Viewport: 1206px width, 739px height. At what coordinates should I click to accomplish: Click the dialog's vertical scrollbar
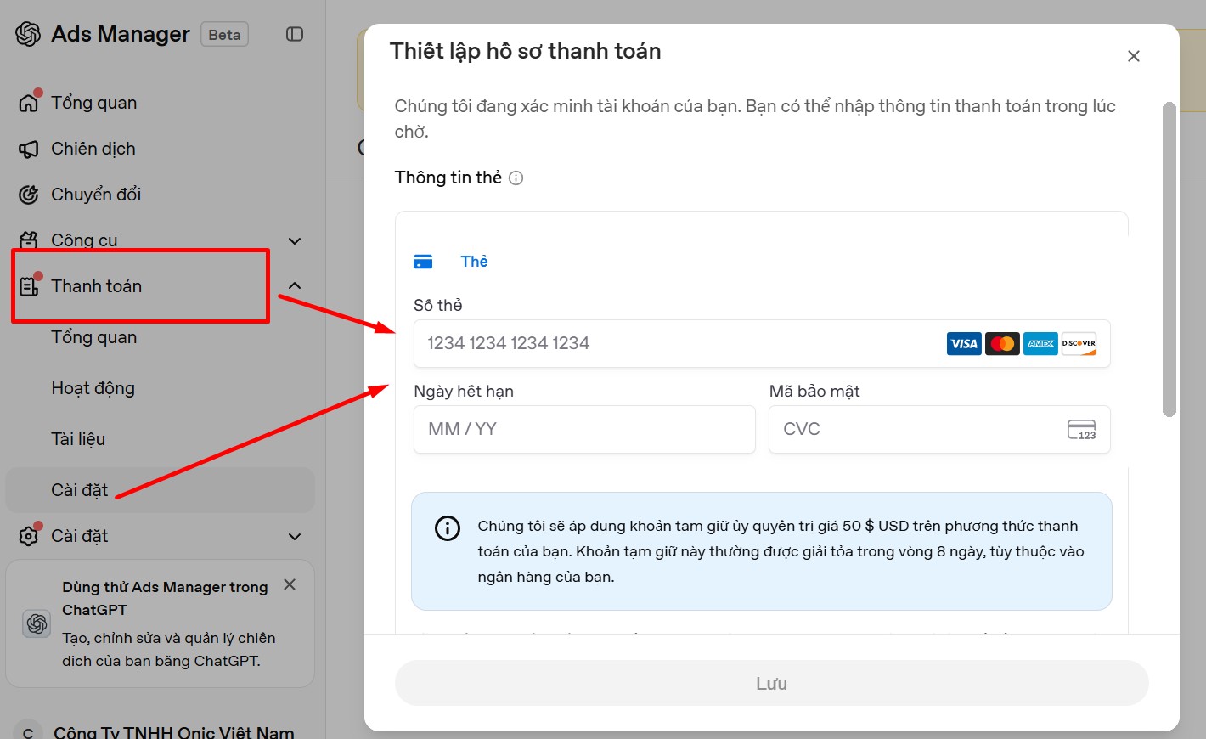[1169, 260]
